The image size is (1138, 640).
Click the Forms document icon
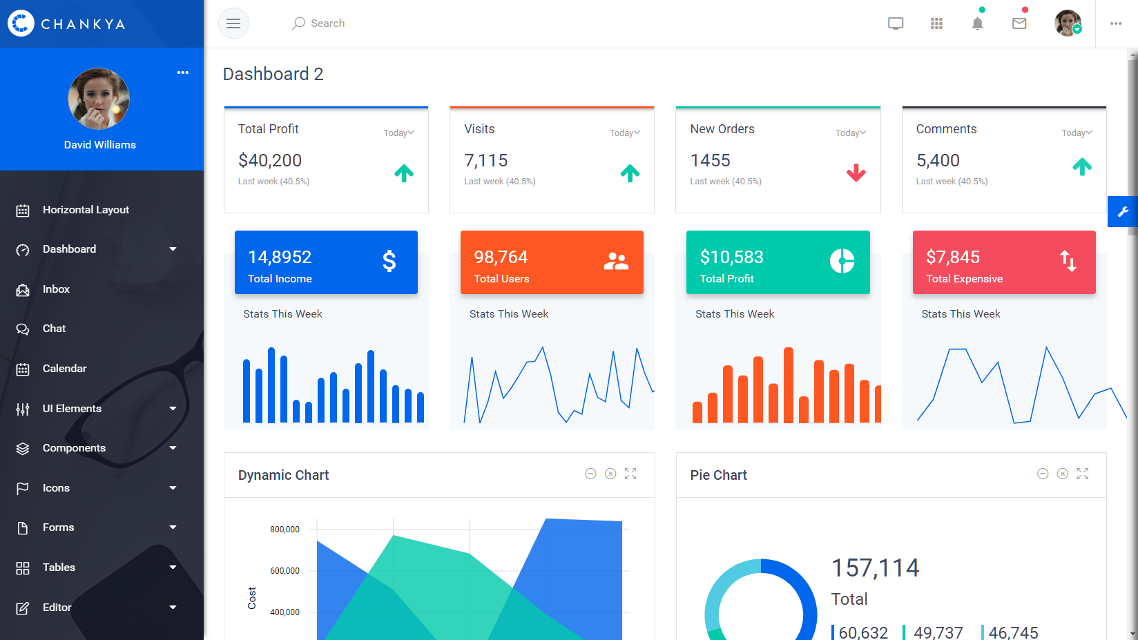click(x=23, y=528)
